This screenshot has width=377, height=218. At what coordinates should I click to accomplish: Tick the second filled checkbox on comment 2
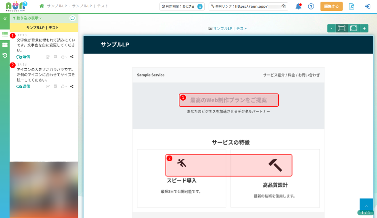coord(55,86)
